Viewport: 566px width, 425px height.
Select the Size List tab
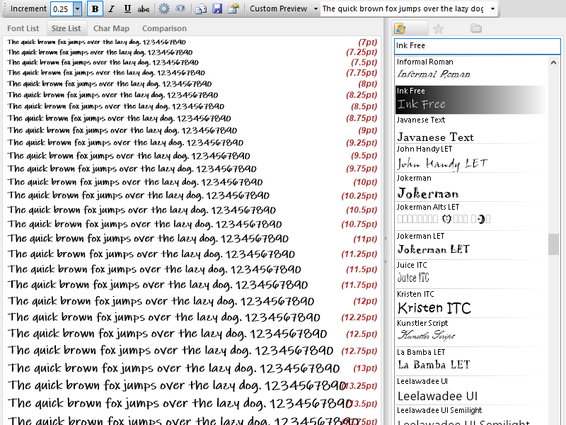[x=67, y=28]
